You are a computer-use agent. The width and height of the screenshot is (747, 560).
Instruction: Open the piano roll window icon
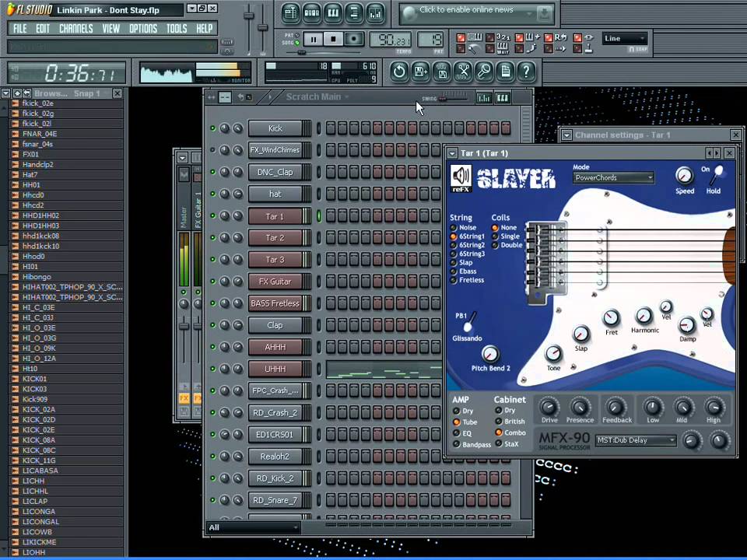[x=333, y=13]
